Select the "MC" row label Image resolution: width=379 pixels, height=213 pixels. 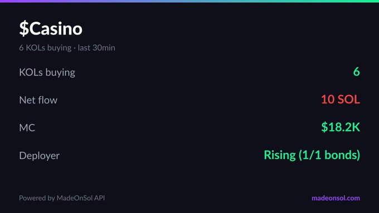[27, 128]
